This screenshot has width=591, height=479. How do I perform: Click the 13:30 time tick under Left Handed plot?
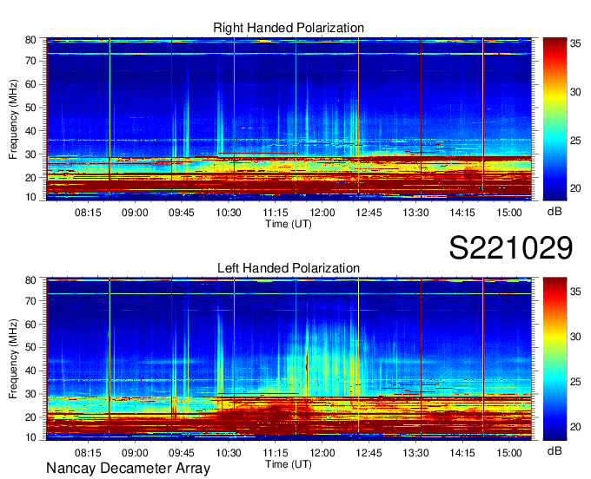415,453
